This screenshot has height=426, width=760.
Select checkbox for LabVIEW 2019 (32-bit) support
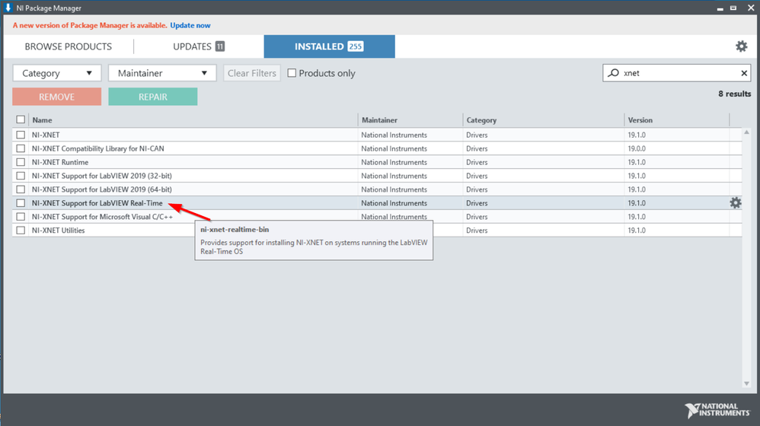[x=21, y=176]
